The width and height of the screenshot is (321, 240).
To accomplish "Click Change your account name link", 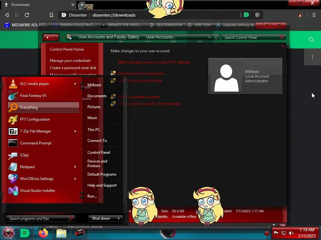I will click(141, 73).
